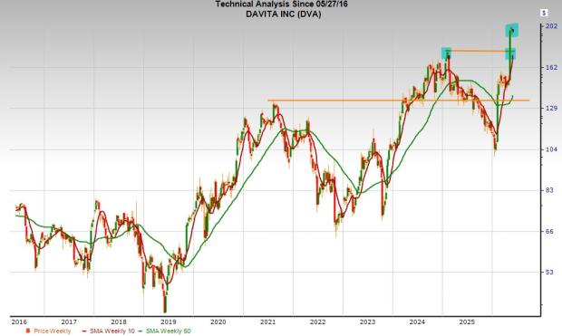Click the 162 price axis label

(551, 67)
